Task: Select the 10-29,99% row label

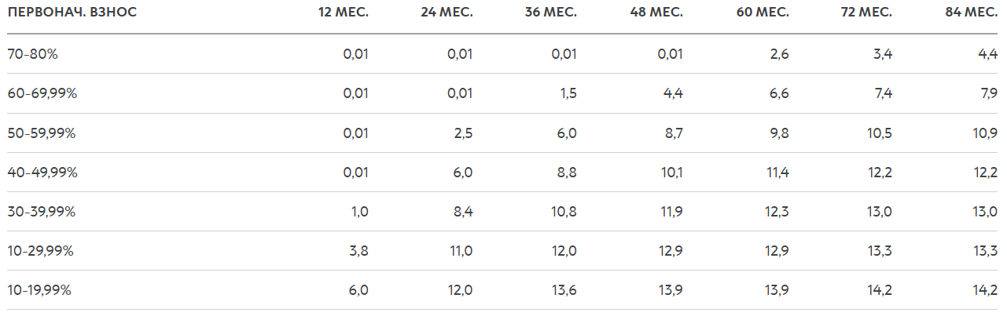Action: point(41,250)
